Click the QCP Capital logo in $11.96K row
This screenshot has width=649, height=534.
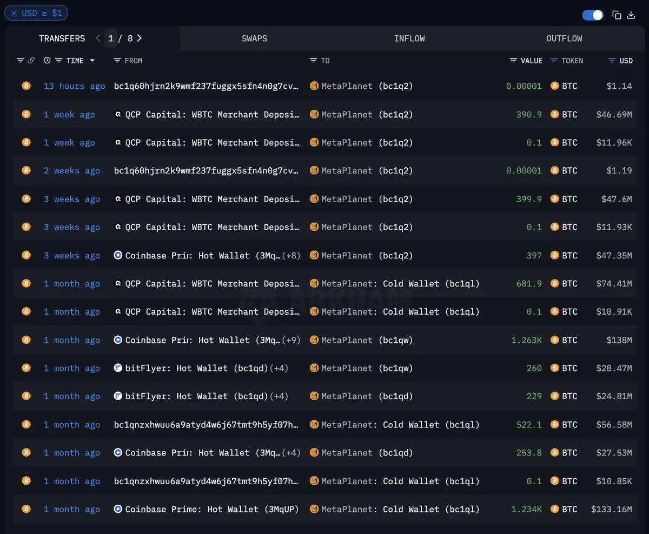click(118, 142)
